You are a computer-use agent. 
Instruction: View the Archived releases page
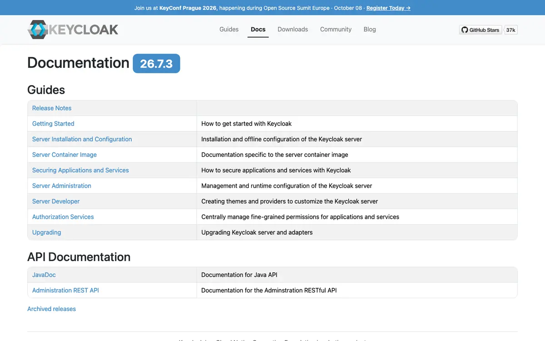coord(52,309)
